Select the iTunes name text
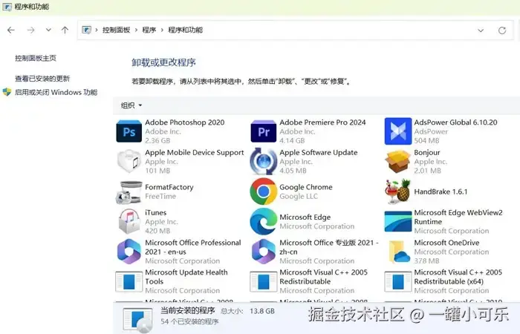The image size is (520, 334). click(x=155, y=212)
